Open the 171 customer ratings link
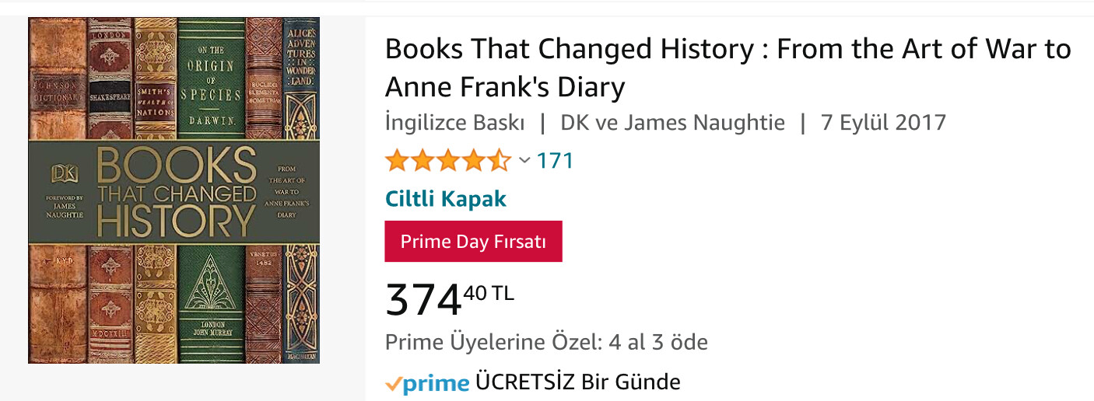 (555, 161)
